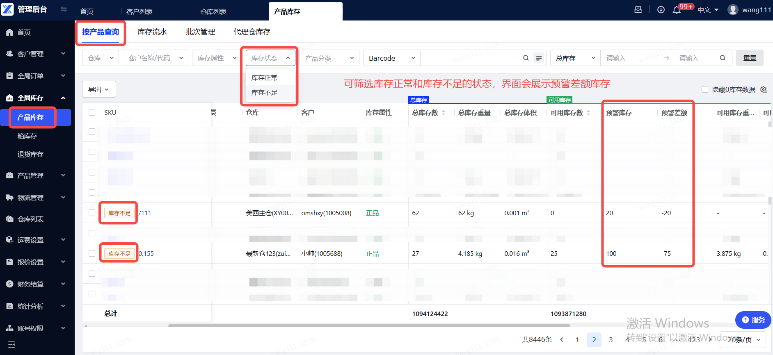Screen dimensions: 773x355
Task: Open the 客户名称/代码 dropdown
Action: pos(156,58)
